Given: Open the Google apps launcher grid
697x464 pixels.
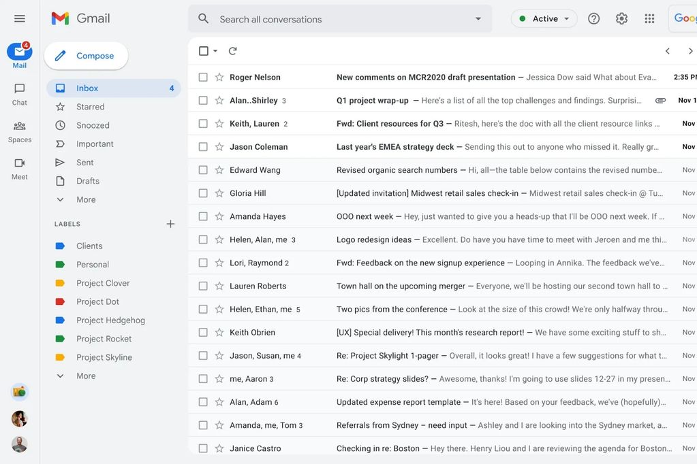Looking at the screenshot, I should point(649,18).
